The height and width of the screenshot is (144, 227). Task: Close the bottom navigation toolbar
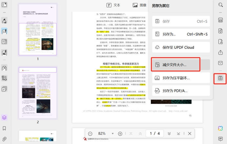(190, 134)
